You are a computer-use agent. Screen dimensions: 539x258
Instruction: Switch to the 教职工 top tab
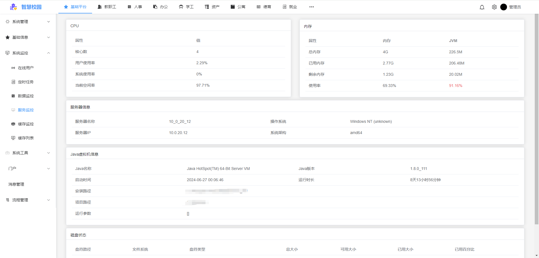107,7
